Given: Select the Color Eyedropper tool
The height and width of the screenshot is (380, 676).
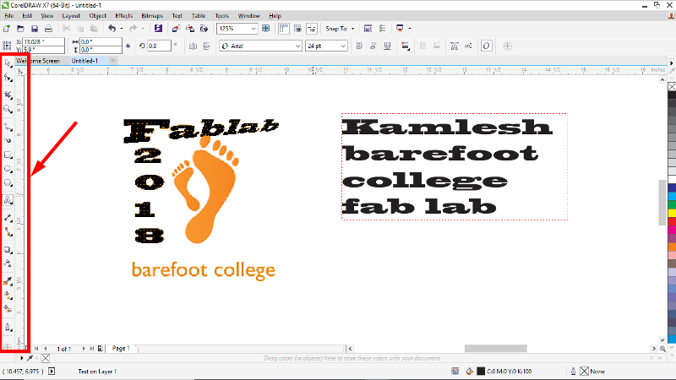Looking at the screenshot, I should pyautogui.click(x=8, y=281).
